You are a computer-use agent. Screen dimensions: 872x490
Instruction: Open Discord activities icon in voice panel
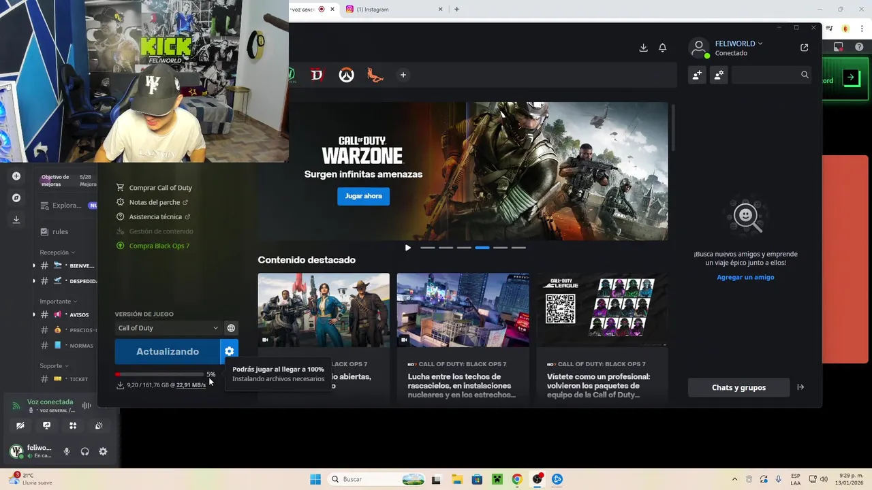(73, 425)
